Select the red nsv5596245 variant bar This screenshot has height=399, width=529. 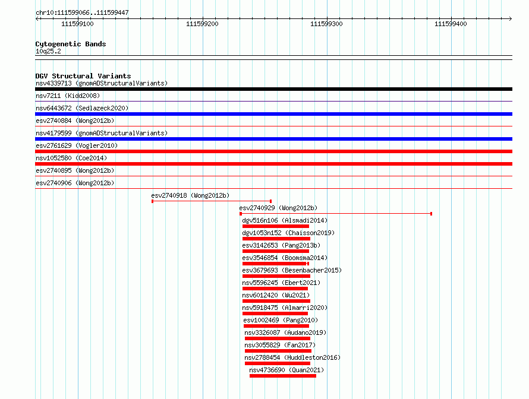pyautogui.click(x=275, y=289)
